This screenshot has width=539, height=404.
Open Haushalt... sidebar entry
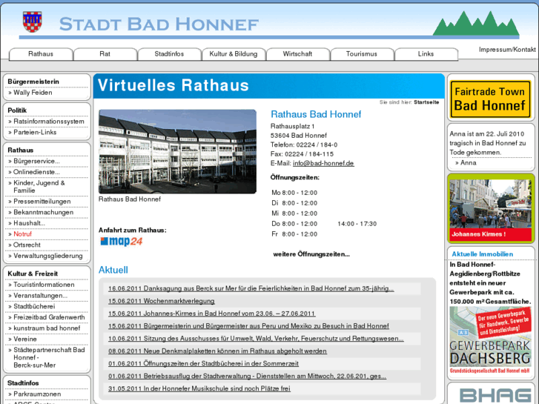[29, 223]
